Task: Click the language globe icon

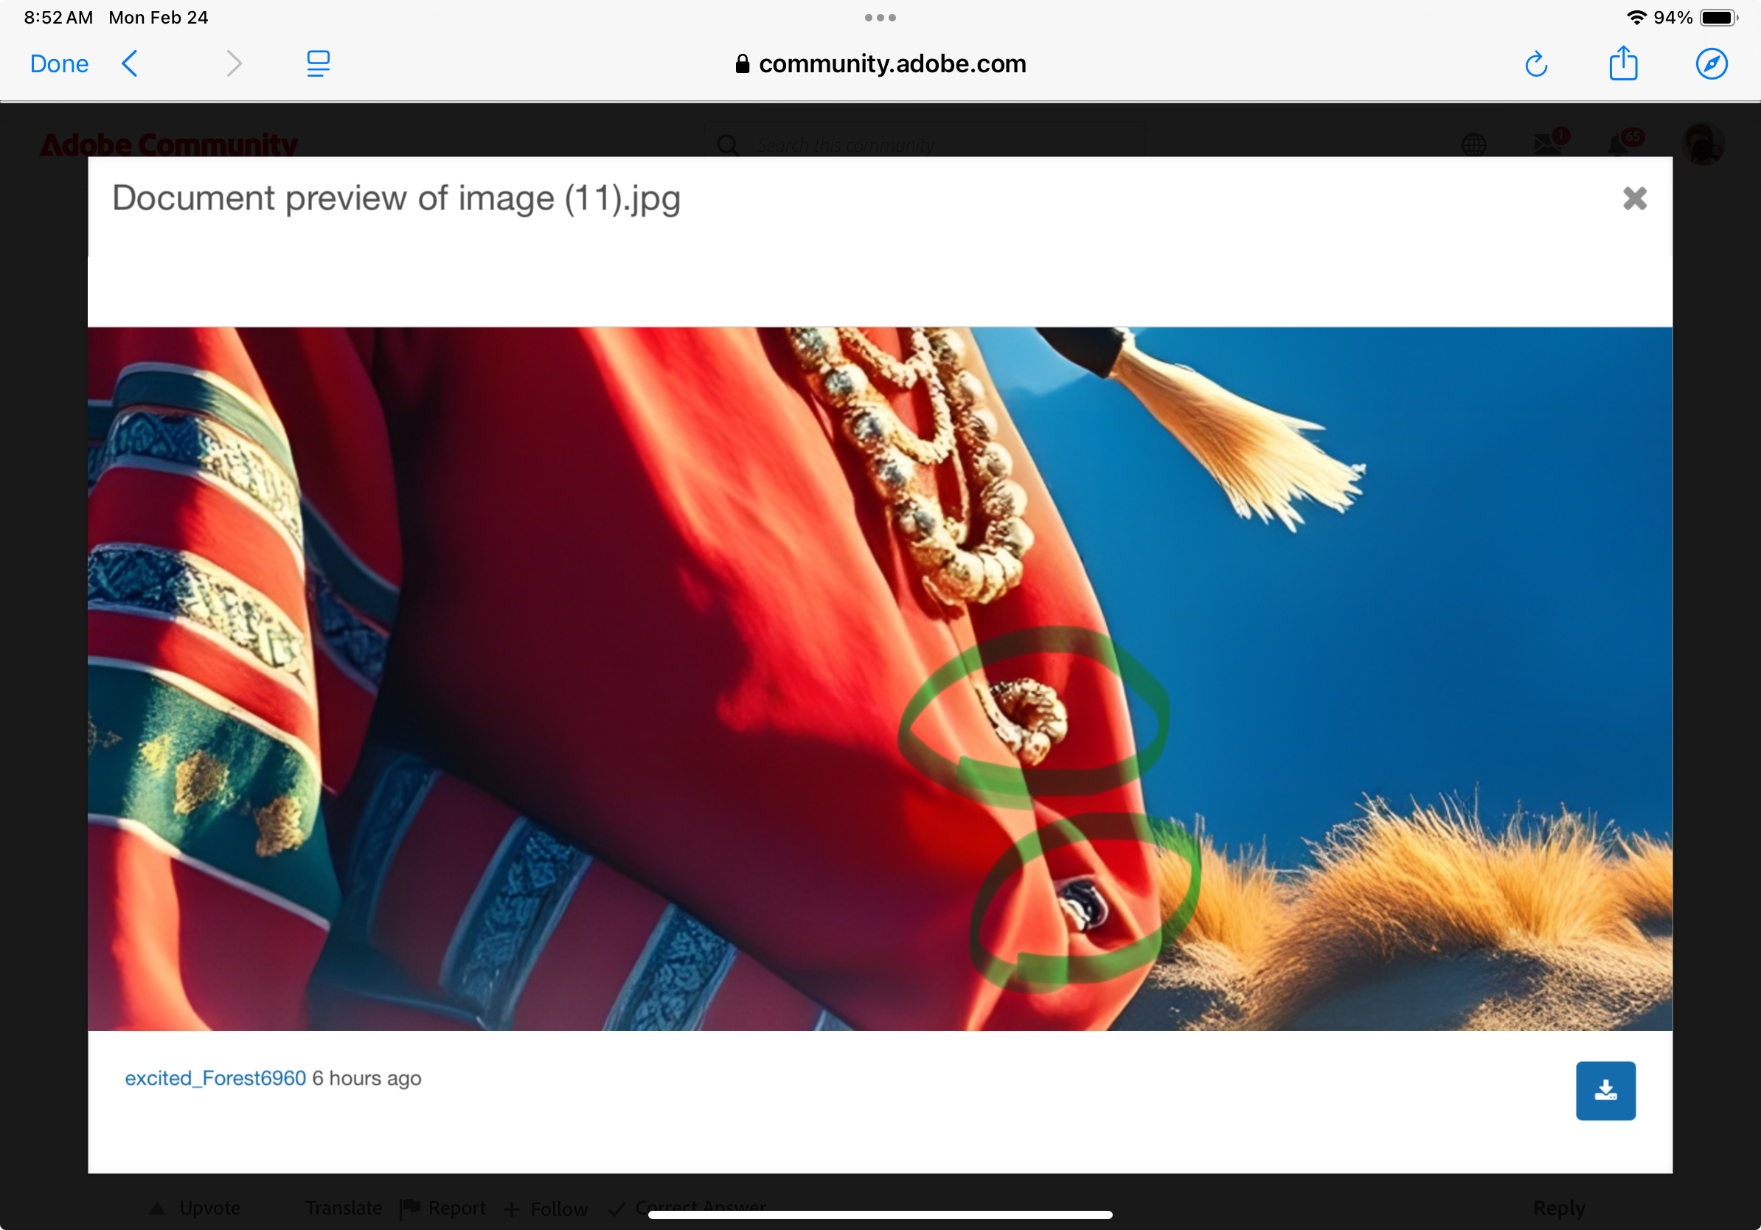Action: 1474,145
